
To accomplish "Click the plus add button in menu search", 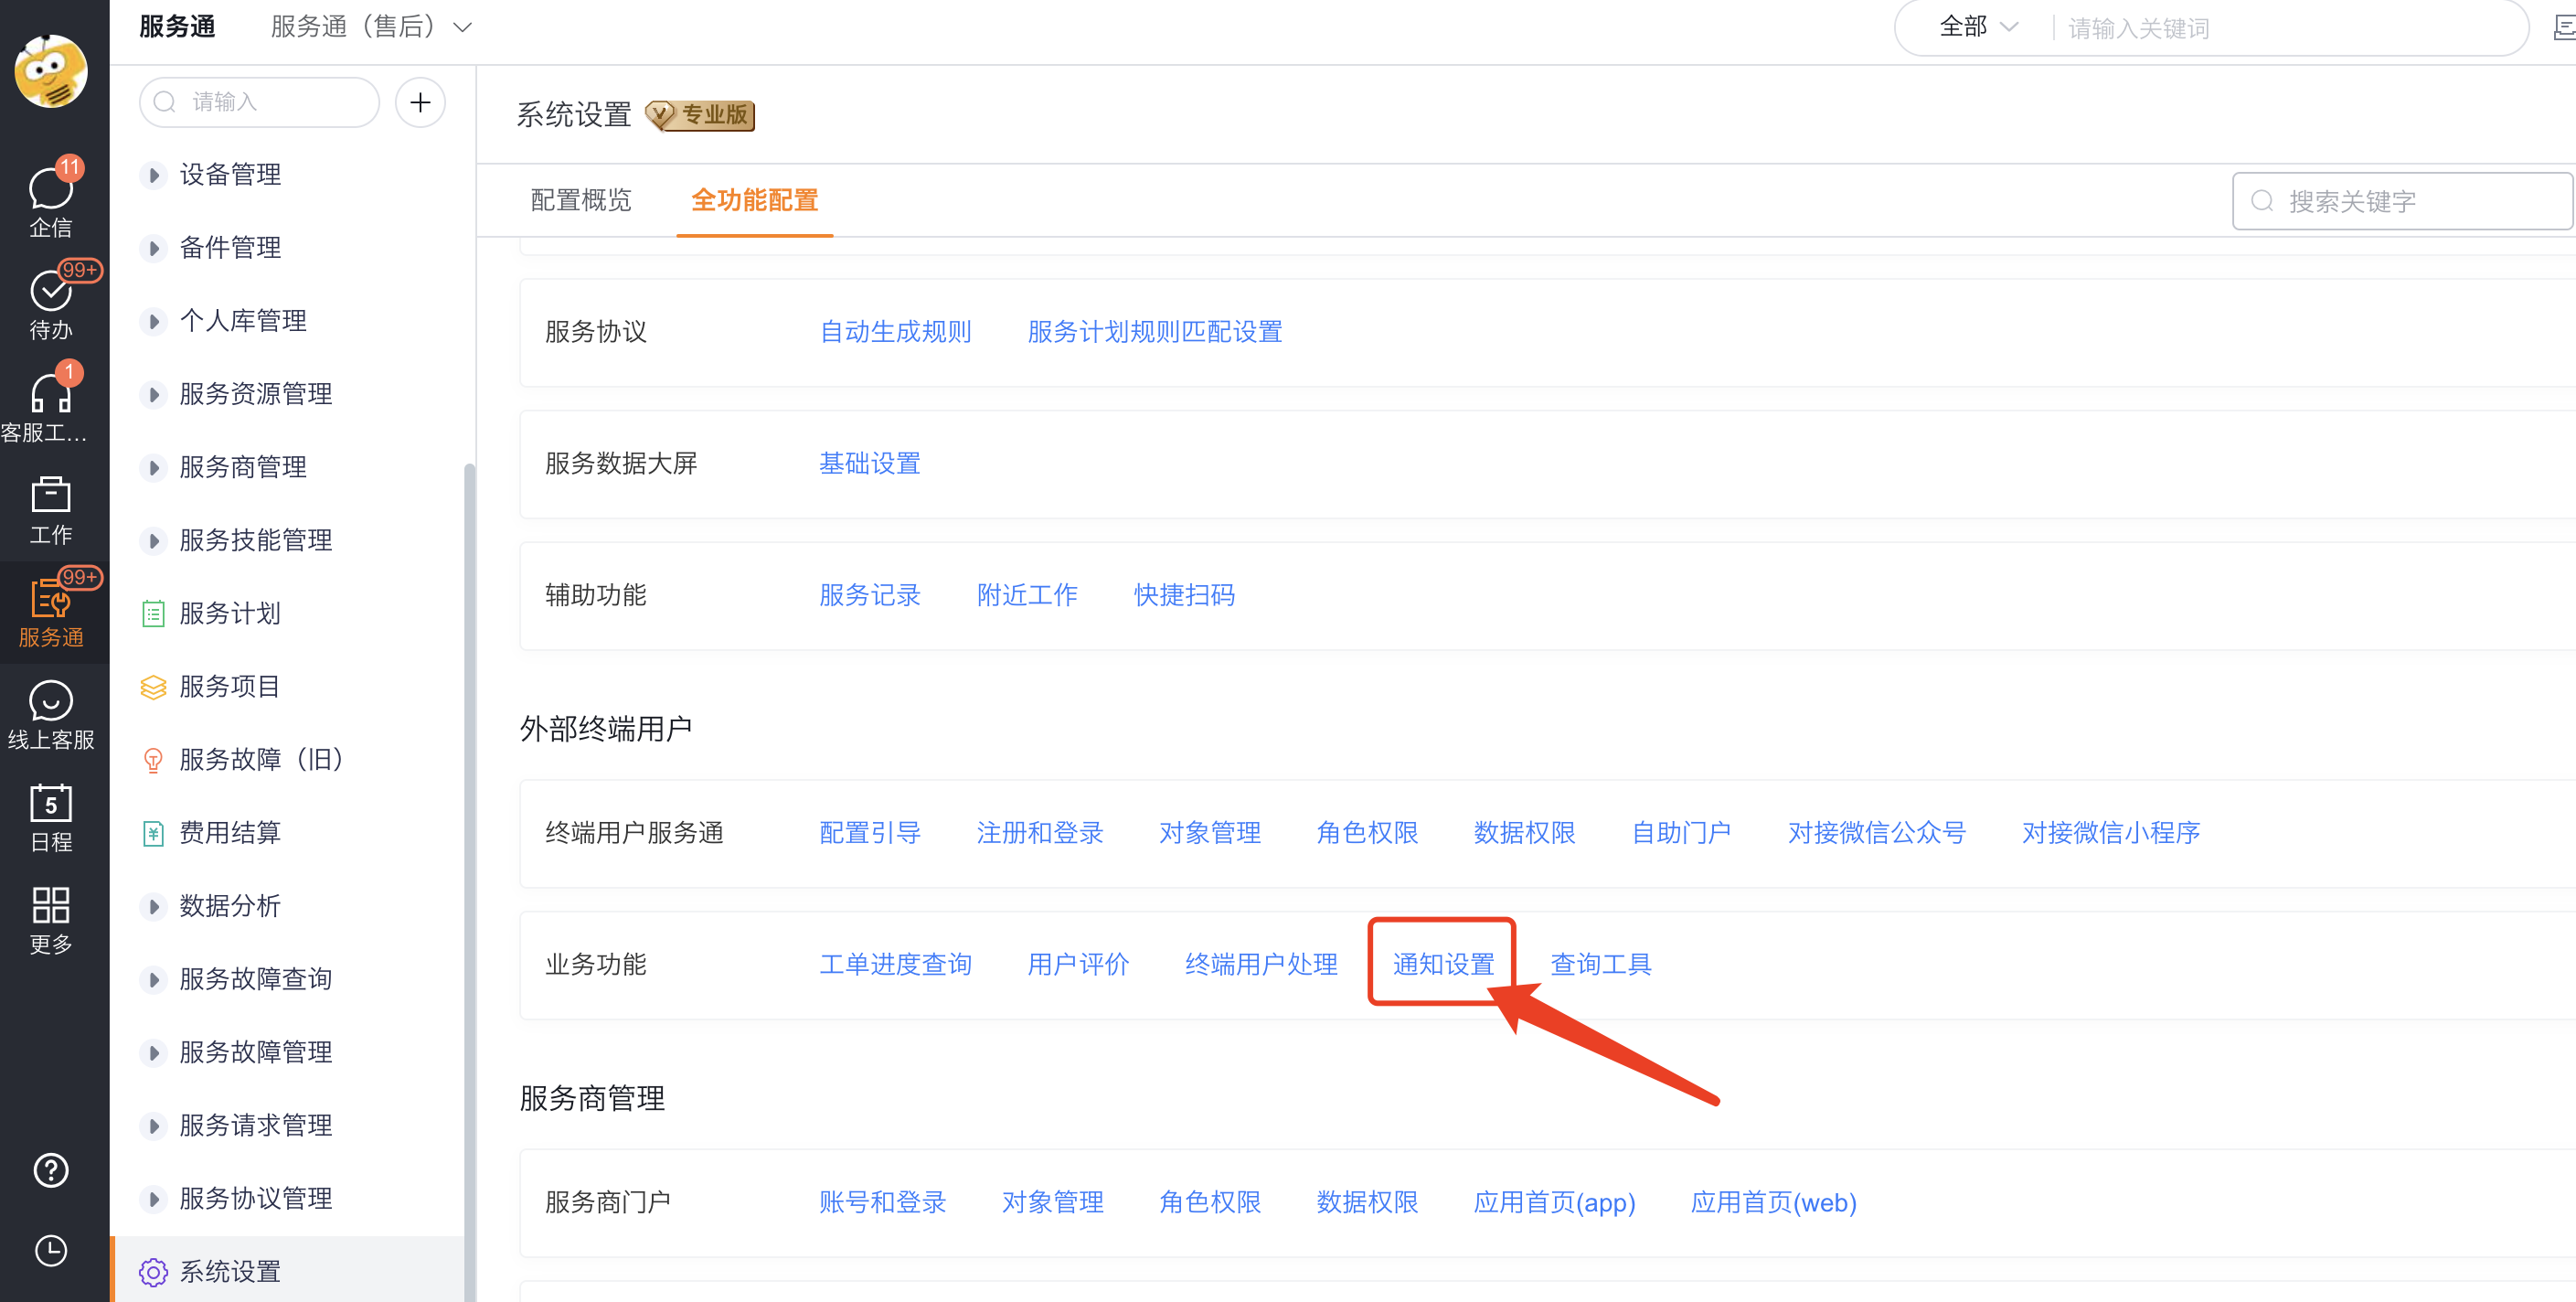I will pos(420,102).
